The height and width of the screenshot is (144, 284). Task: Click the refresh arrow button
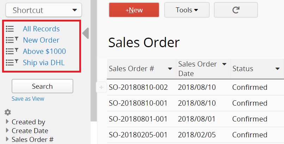(x=236, y=10)
